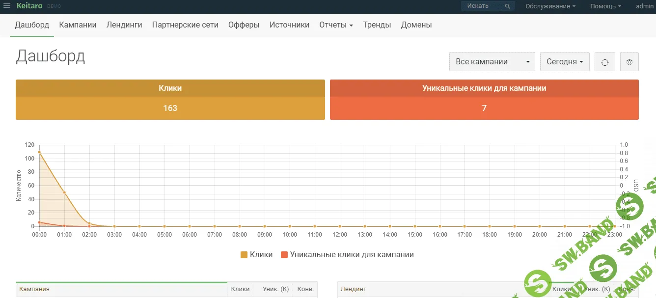656x298 pixels.
Task: Open the Помощь menu
Action: click(605, 6)
